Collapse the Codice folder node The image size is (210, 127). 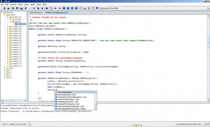point(5,15)
